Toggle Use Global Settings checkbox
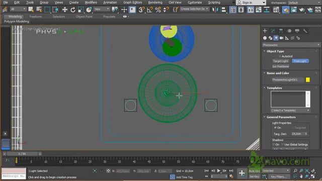Viewport: 322px width, 181px height. (283, 144)
